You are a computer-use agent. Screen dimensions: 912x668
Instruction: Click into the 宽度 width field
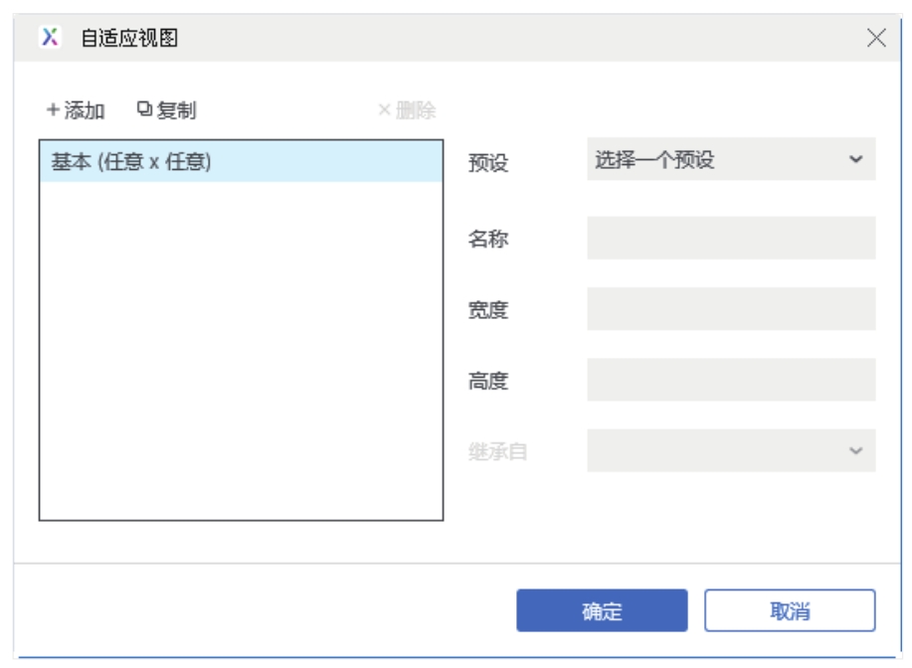coord(731,309)
